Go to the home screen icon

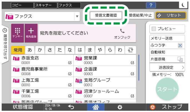click(x=96, y=107)
